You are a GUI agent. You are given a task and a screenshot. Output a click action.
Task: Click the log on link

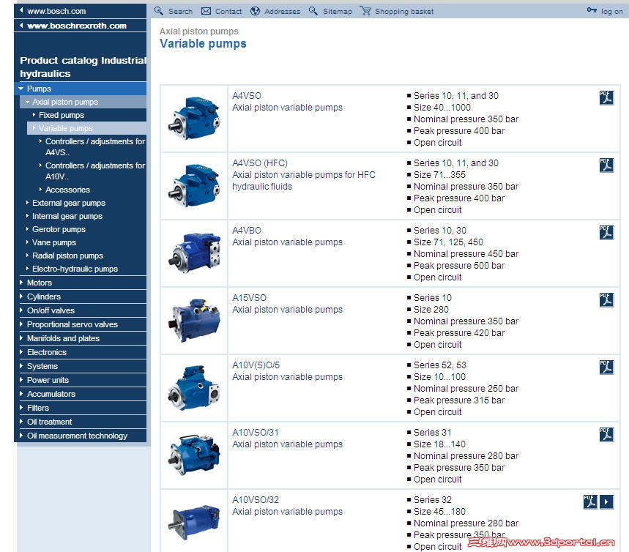[x=611, y=12]
